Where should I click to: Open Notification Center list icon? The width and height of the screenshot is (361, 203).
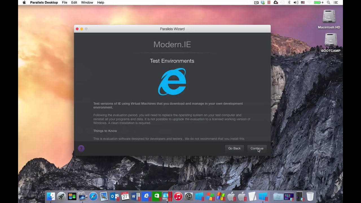click(x=336, y=3)
